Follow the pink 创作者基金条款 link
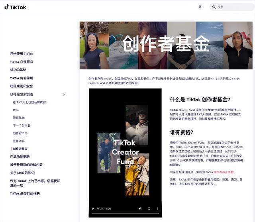The width and height of the screenshot is (255, 222). [224, 172]
